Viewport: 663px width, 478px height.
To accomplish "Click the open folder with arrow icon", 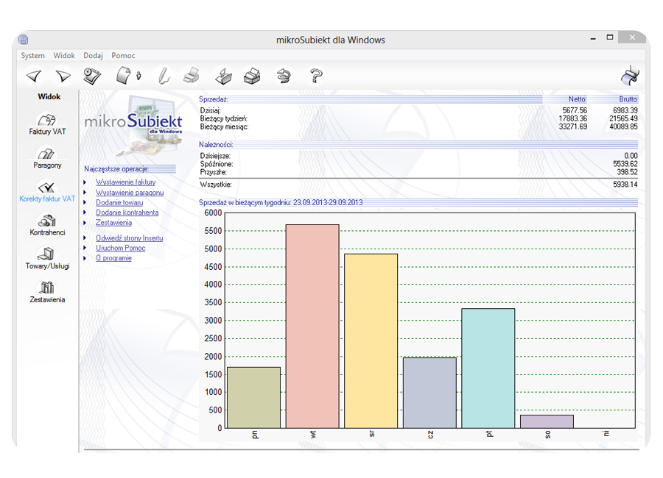I will pos(223,76).
